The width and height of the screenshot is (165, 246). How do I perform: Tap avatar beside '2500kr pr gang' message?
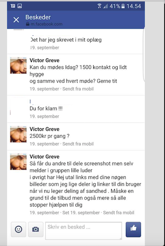pyautogui.click(x=18, y=134)
